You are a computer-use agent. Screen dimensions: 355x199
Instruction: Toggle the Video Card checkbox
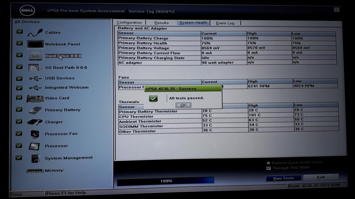19,98
